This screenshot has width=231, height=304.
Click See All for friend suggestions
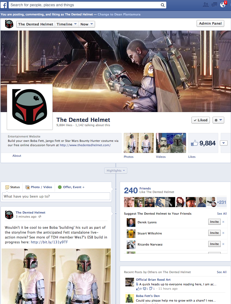[x=222, y=214]
